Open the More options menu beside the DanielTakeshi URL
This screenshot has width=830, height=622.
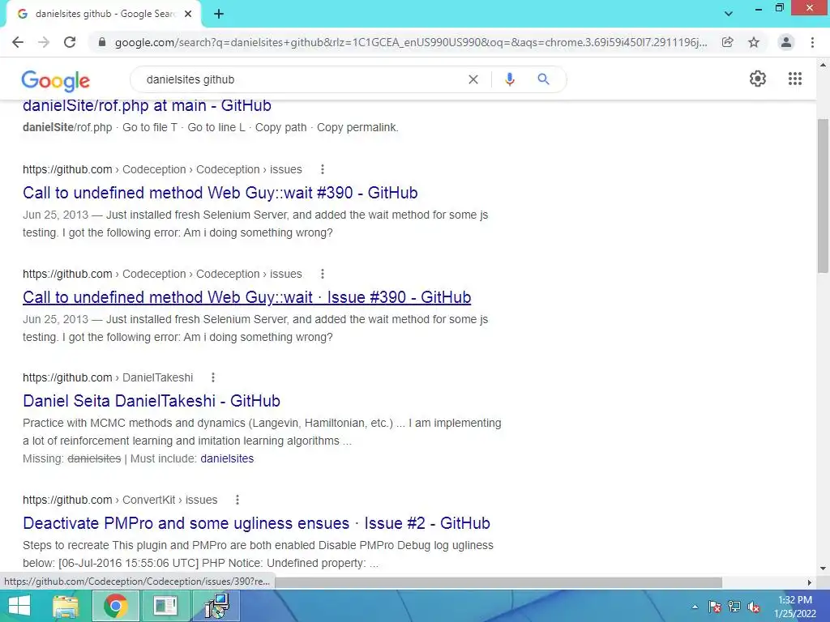[x=213, y=377]
